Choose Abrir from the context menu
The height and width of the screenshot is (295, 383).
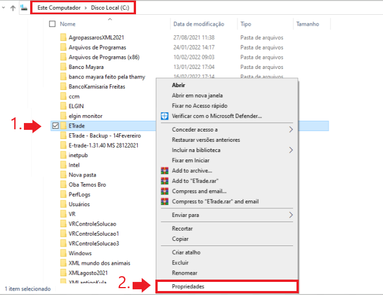178,85
